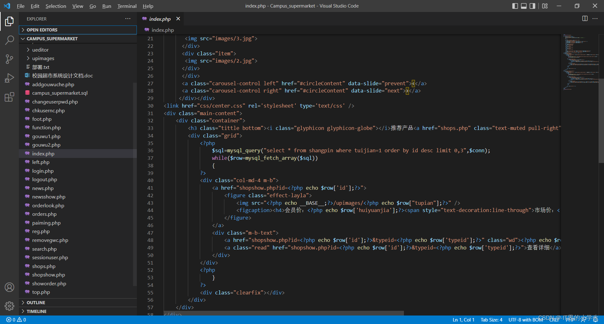Screen dimensions: 604x324
Task: Collapse the CAMPUS_SUPERMARKET folder section
Action: pyautogui.click(x=78, y=39)
